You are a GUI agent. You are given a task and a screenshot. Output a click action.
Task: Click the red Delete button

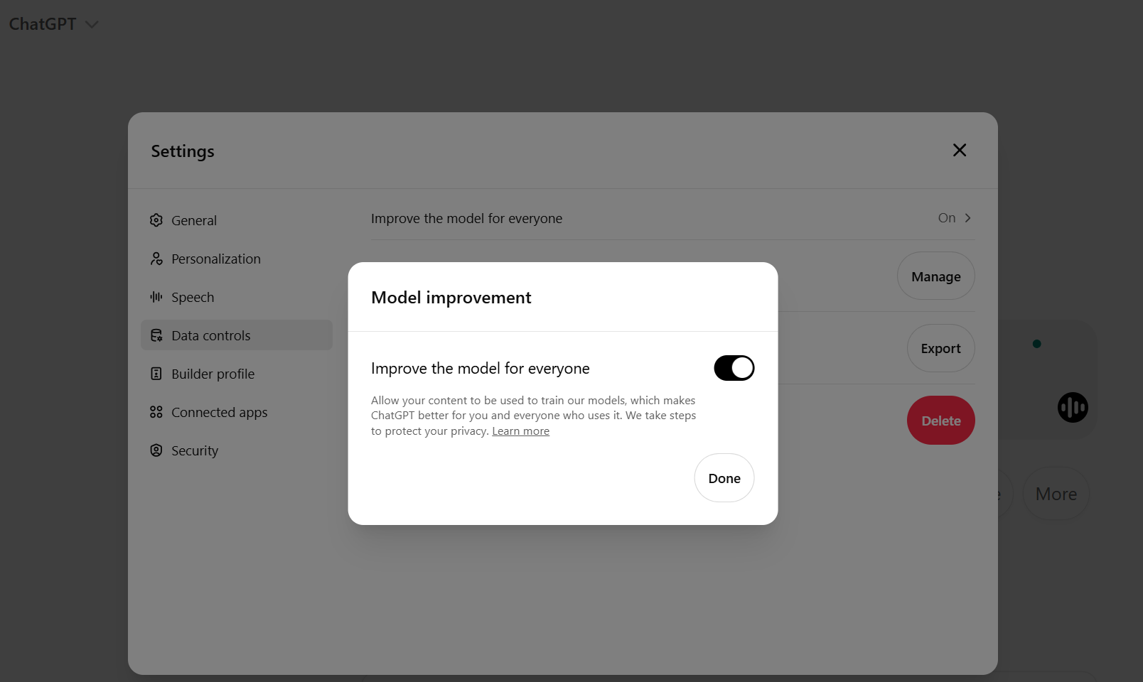point(940,421)
